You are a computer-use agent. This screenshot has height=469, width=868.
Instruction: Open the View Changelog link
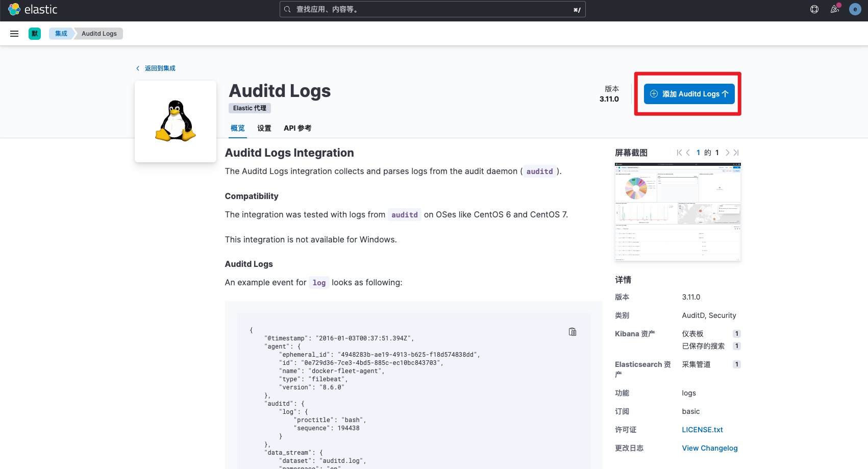click(710, 448)
